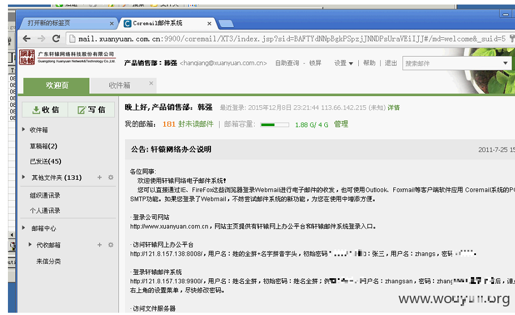Open a new browser tab button

pos(226,24)
